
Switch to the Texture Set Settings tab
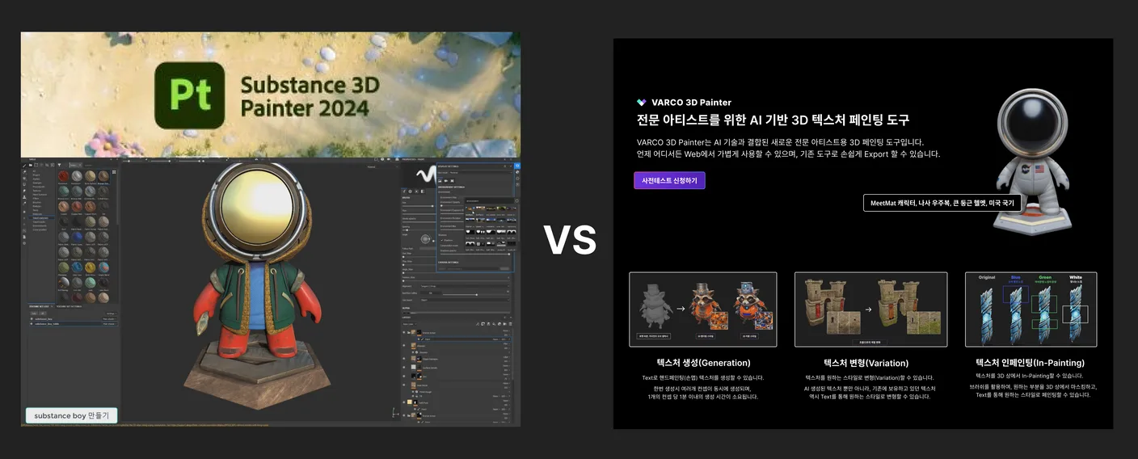point(69,306)
